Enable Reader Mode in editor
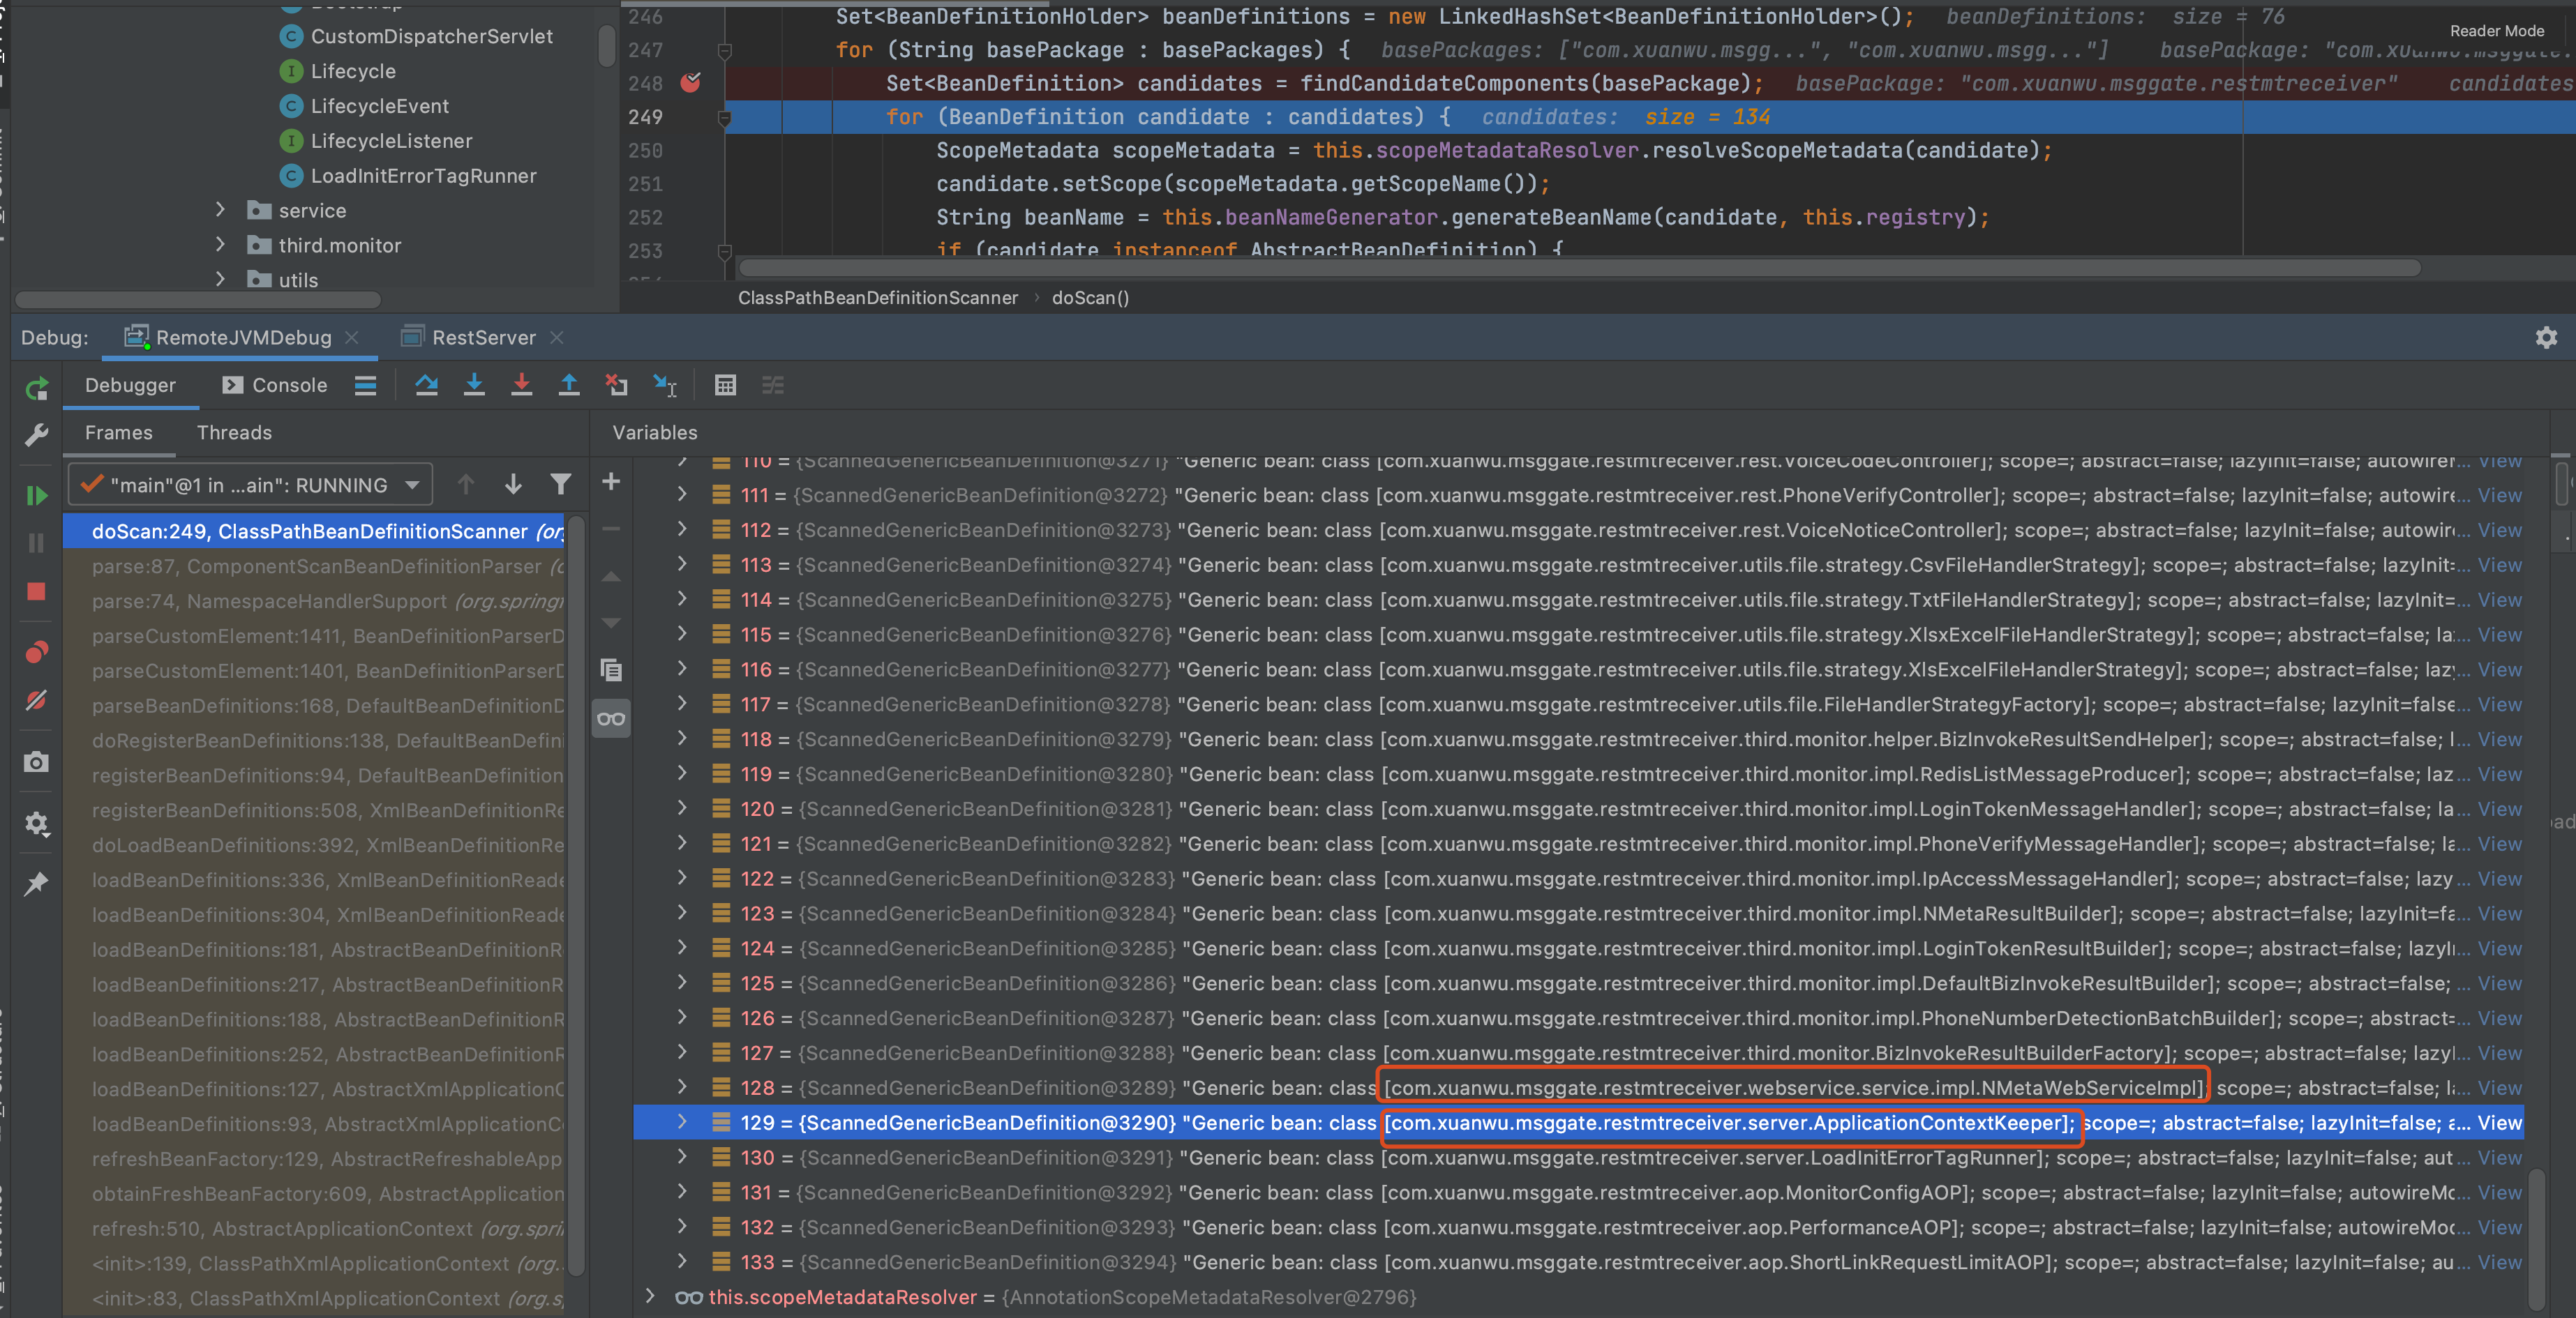 (x=2496, y=31)
